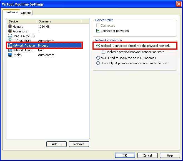Open the Hardware tab

point(11,12)
